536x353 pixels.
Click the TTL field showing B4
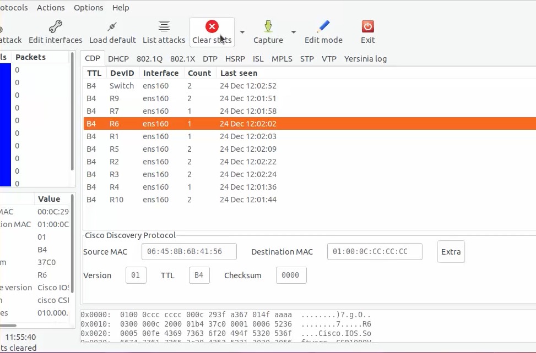pos(199,275)
